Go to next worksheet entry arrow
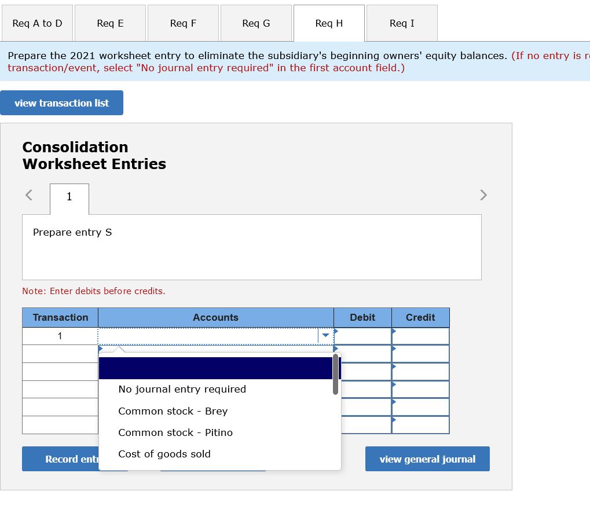This screenshot has height=506, width=590. pyautogui.click(x=483, y=195)
